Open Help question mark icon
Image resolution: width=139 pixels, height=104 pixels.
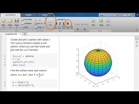coord(129,15)
